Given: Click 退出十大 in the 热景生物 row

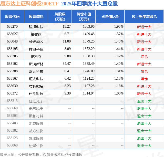Looking at the screenshot, I should pyautogui.click(x=144, y=146).
